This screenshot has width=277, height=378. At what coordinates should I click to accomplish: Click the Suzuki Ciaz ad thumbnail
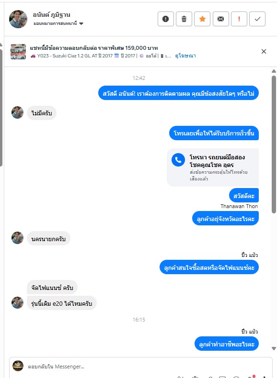pyautogui.click(x=18, y=52)
